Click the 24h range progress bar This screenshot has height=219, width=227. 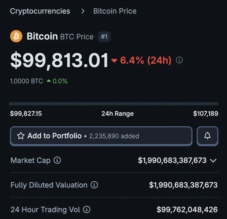click(114, 104)
